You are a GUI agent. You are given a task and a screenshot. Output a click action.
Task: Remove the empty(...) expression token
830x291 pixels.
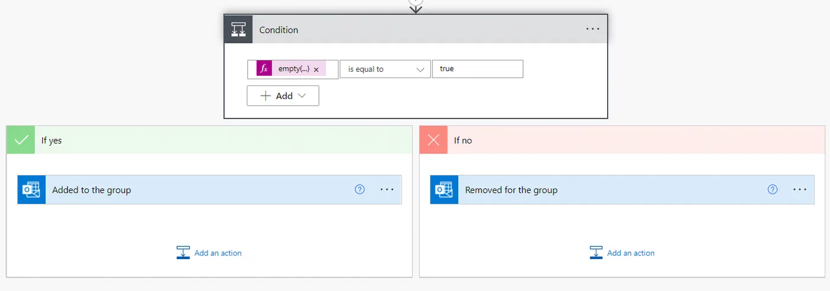tap(316, 69)
